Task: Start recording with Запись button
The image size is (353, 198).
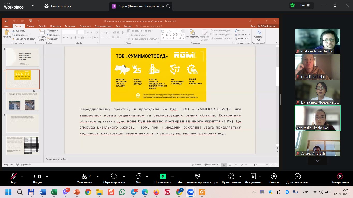Action: pyautogui.click(x=274, y=178)
